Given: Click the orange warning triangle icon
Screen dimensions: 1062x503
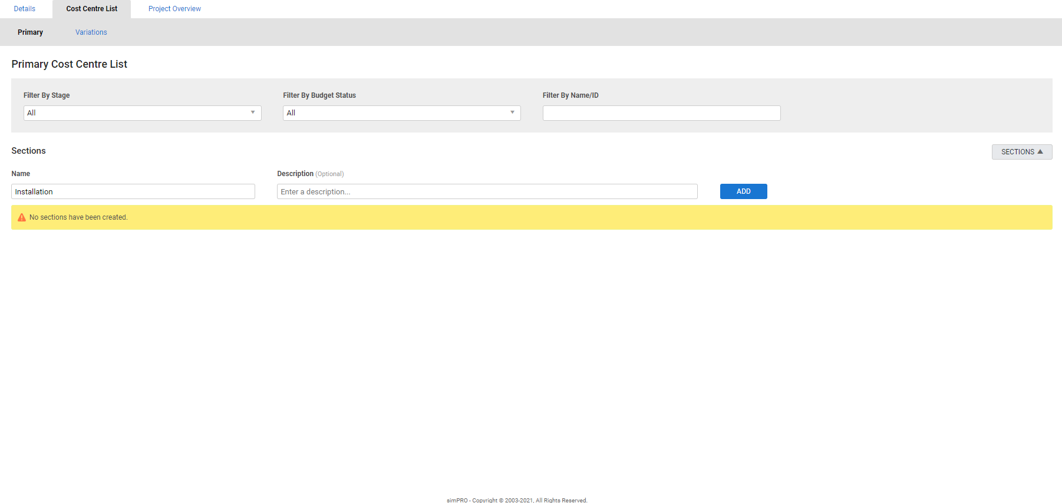Looking at the screenshot, I should point(22,217).
